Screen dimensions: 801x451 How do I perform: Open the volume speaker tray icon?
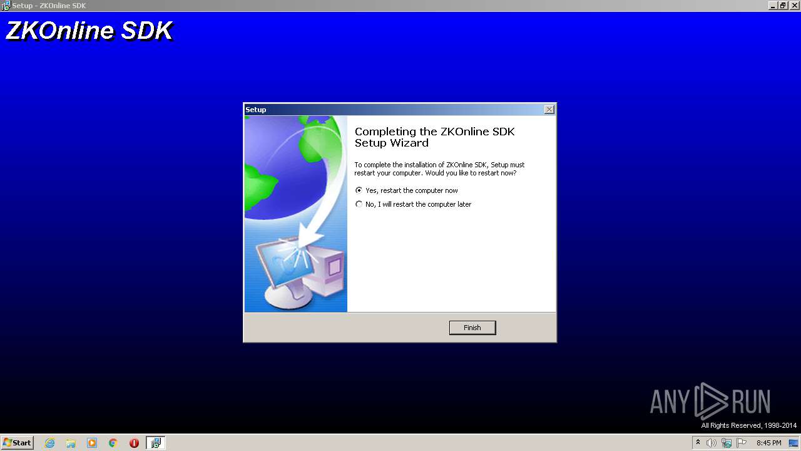click(x=712, y=443)
